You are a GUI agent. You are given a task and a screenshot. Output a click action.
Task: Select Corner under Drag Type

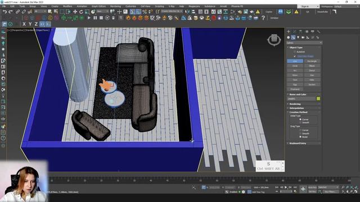(300, 130)
